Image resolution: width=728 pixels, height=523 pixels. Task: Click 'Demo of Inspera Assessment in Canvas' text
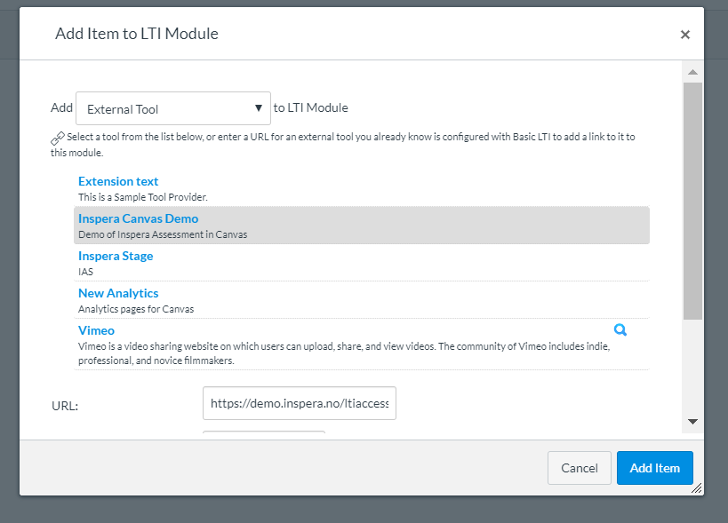[163, 234]
